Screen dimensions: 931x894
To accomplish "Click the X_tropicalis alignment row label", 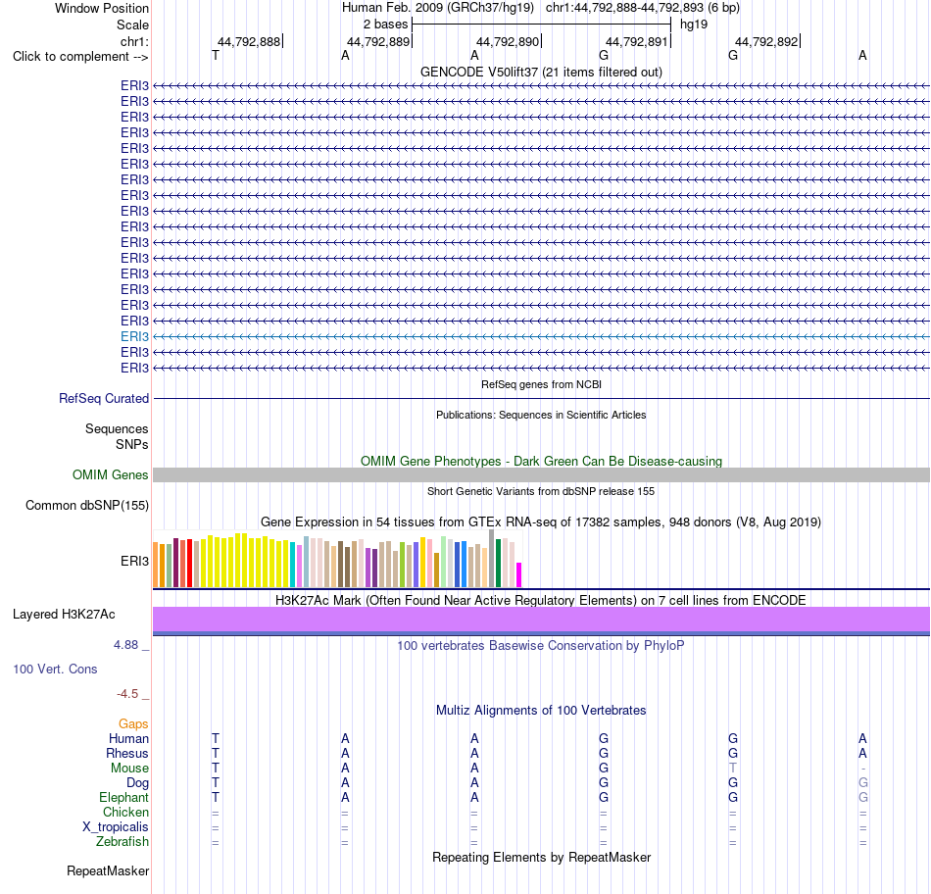I will [x=116, y=827].
